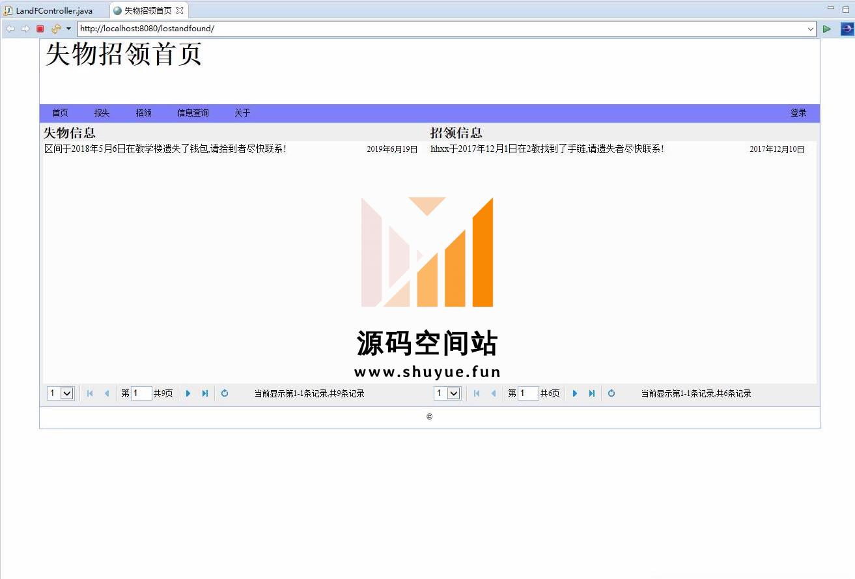
Task: Go to first page in 失物信息 pager
Action: (90, 393)
